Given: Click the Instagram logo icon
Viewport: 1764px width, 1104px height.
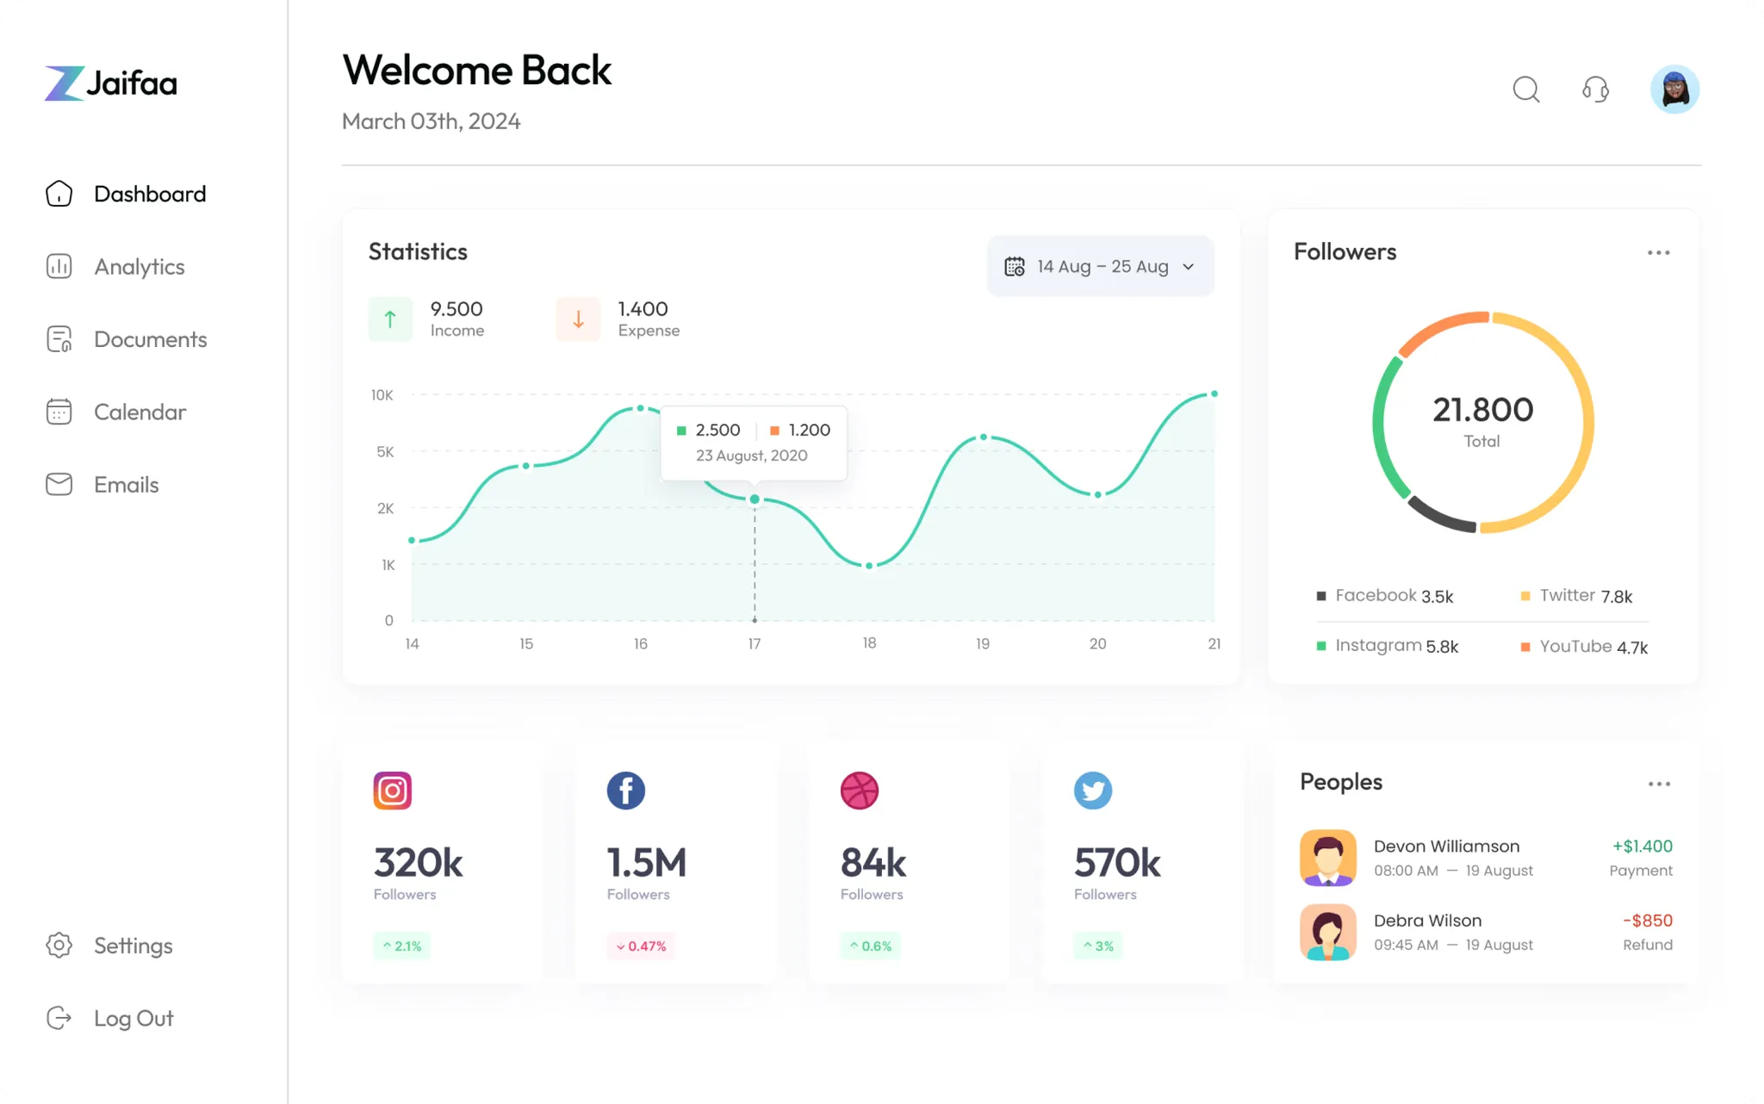Looking at the screenshot, I should click(392, 791).
